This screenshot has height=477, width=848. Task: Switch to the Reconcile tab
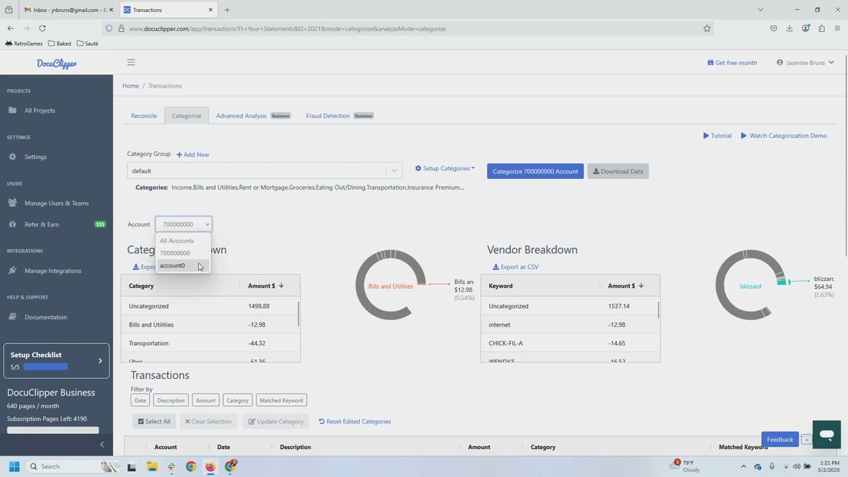(144, 116)
